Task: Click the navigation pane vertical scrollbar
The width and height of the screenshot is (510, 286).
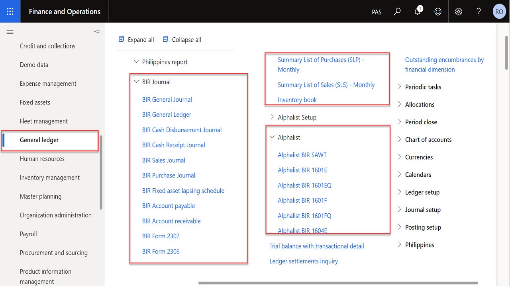Action: point(101,172)
